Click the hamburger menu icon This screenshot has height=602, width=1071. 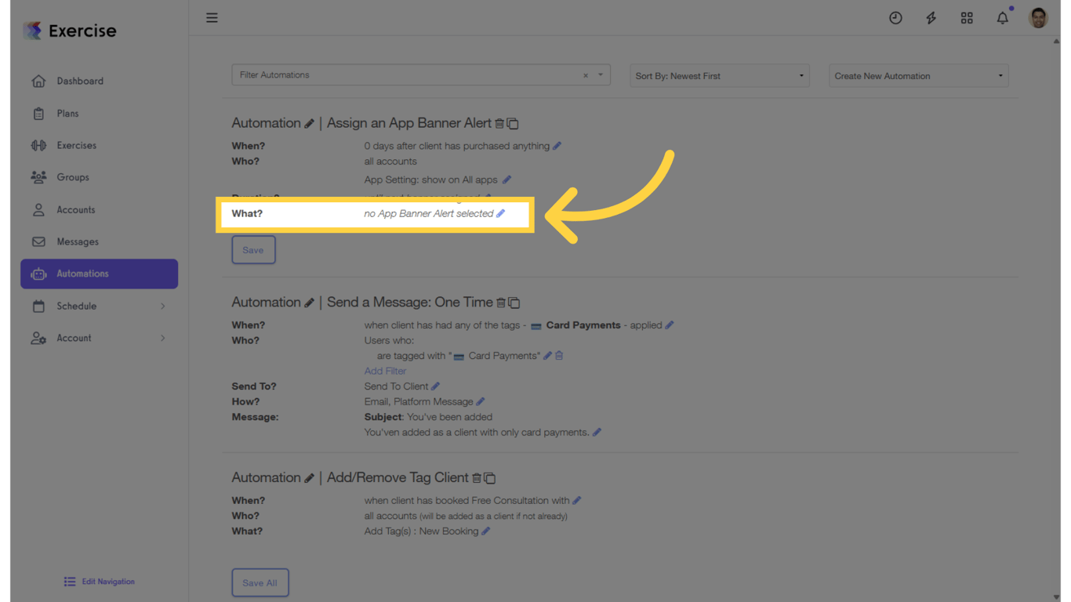[212, 17]
